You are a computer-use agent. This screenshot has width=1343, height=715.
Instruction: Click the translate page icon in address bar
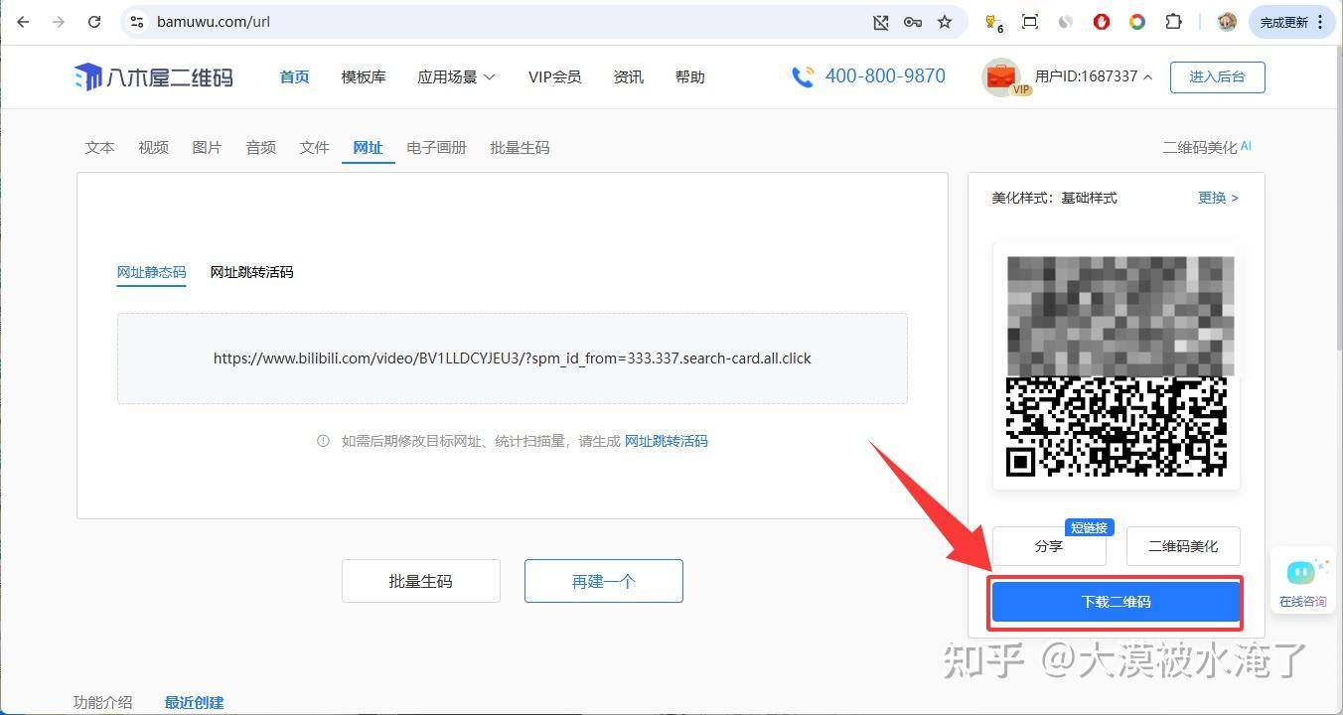(x=881, y=22)
